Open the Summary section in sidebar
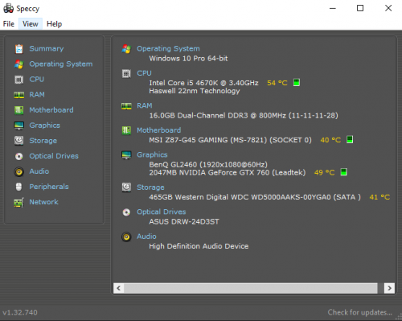Viewport: 402px width, 321px height. (47, 48)
